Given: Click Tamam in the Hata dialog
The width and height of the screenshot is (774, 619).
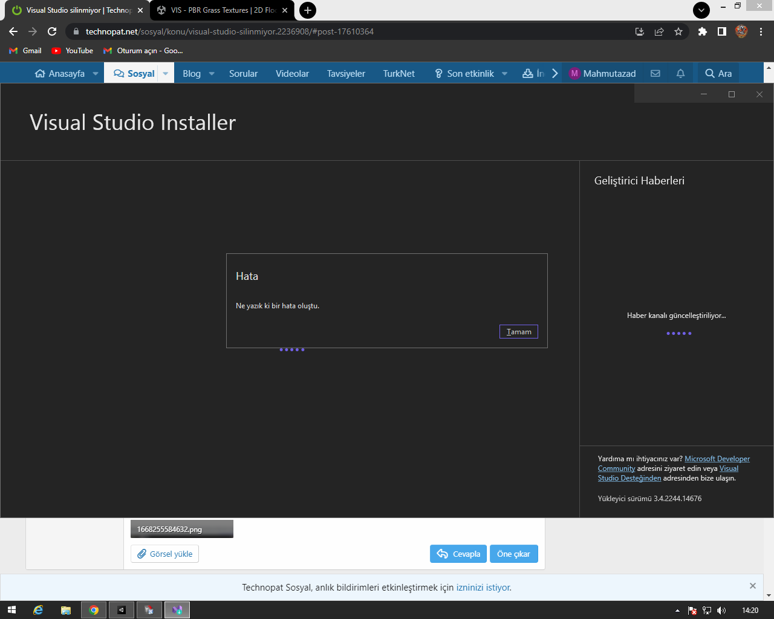Looking at the screenshot, I should click(519, 332).
